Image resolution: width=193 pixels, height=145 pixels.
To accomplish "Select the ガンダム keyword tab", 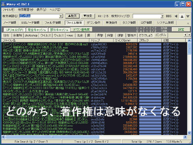I will click(x=160, y=35).
